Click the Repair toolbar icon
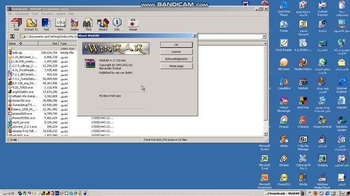The width and height of the screenshot is (350, 196). [x=133, y=24]
